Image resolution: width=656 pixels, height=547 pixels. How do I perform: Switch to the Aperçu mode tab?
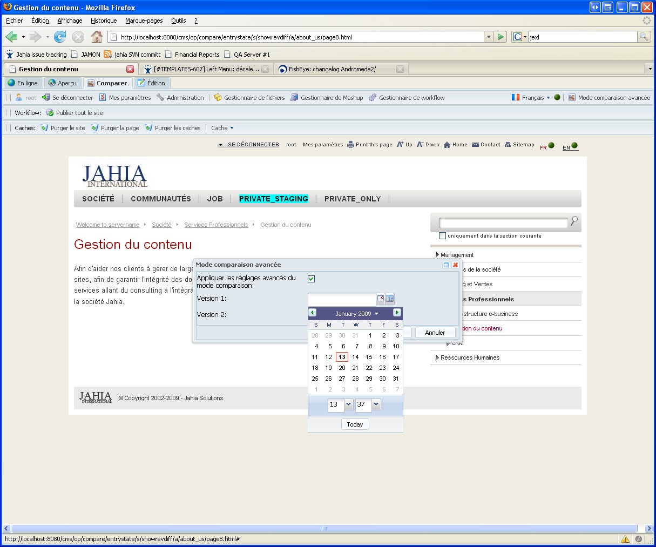coord(62,83)
